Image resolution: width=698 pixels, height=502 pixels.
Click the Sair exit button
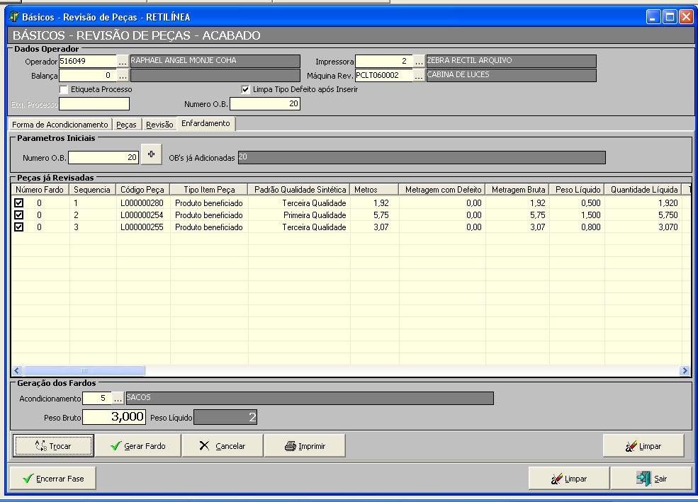pyautogui.click(x=652, y=479)
